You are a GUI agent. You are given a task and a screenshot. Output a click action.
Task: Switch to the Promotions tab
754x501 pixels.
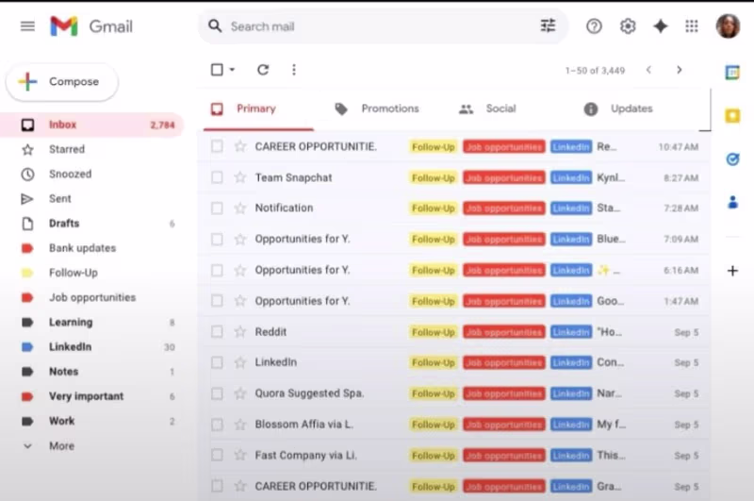(x=377, y=109)
